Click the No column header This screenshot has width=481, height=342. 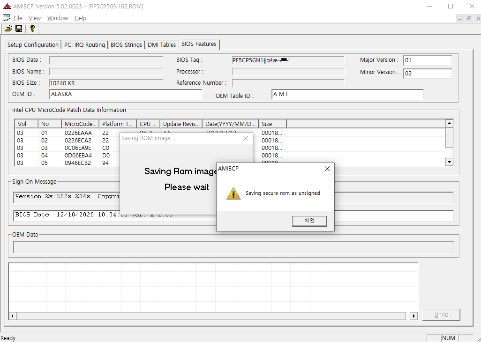[50, 124]
